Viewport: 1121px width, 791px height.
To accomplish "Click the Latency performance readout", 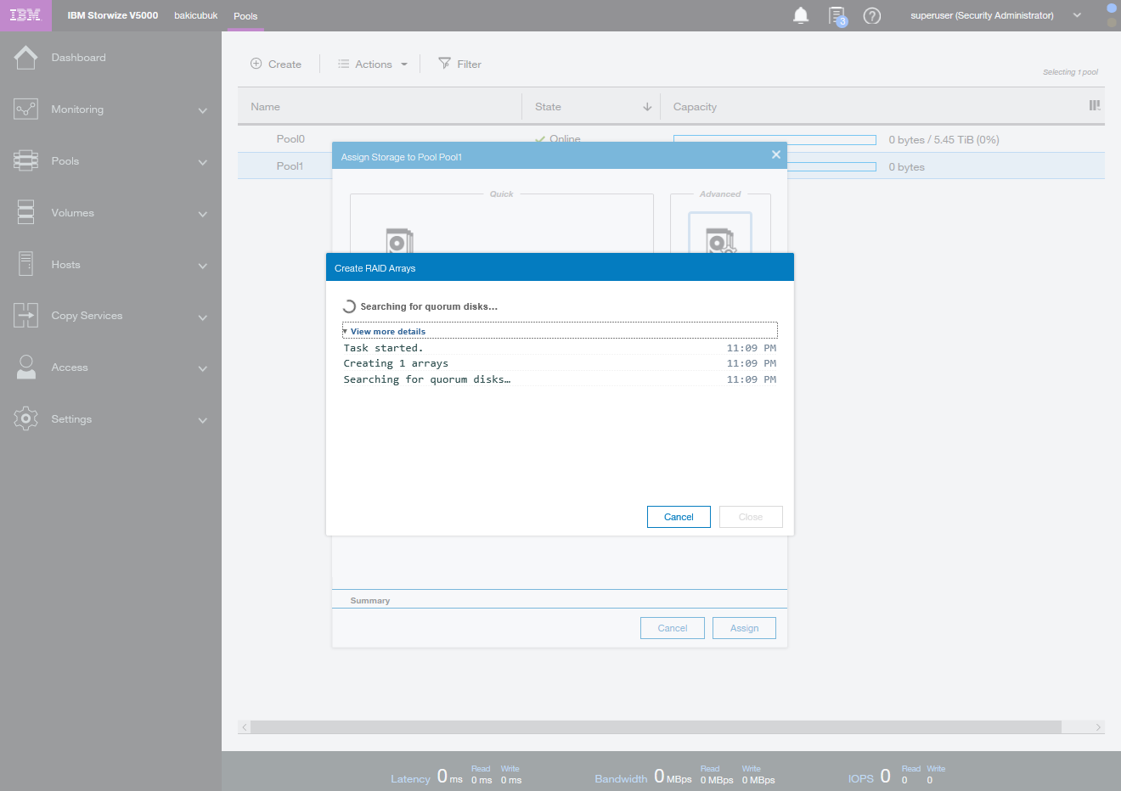I will click(456, 776).
